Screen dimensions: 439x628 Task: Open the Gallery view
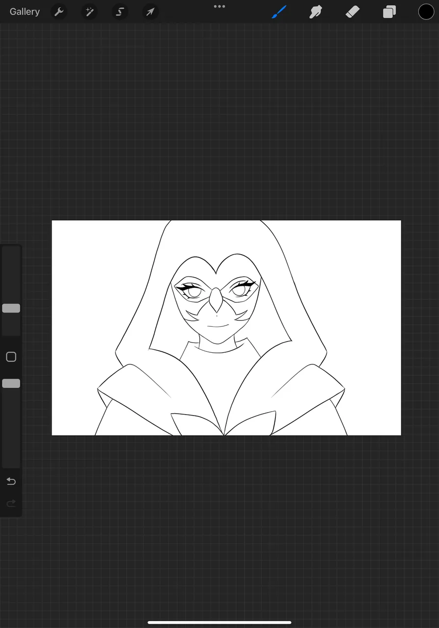(25, 12)
